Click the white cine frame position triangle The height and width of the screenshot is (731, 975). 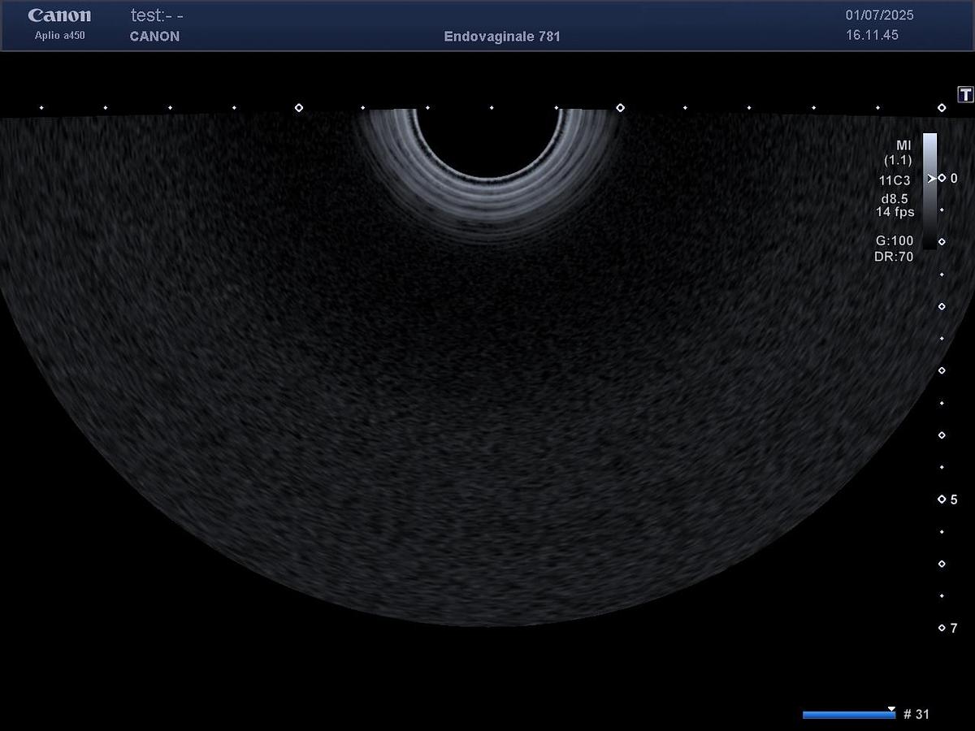coord(891,709)
